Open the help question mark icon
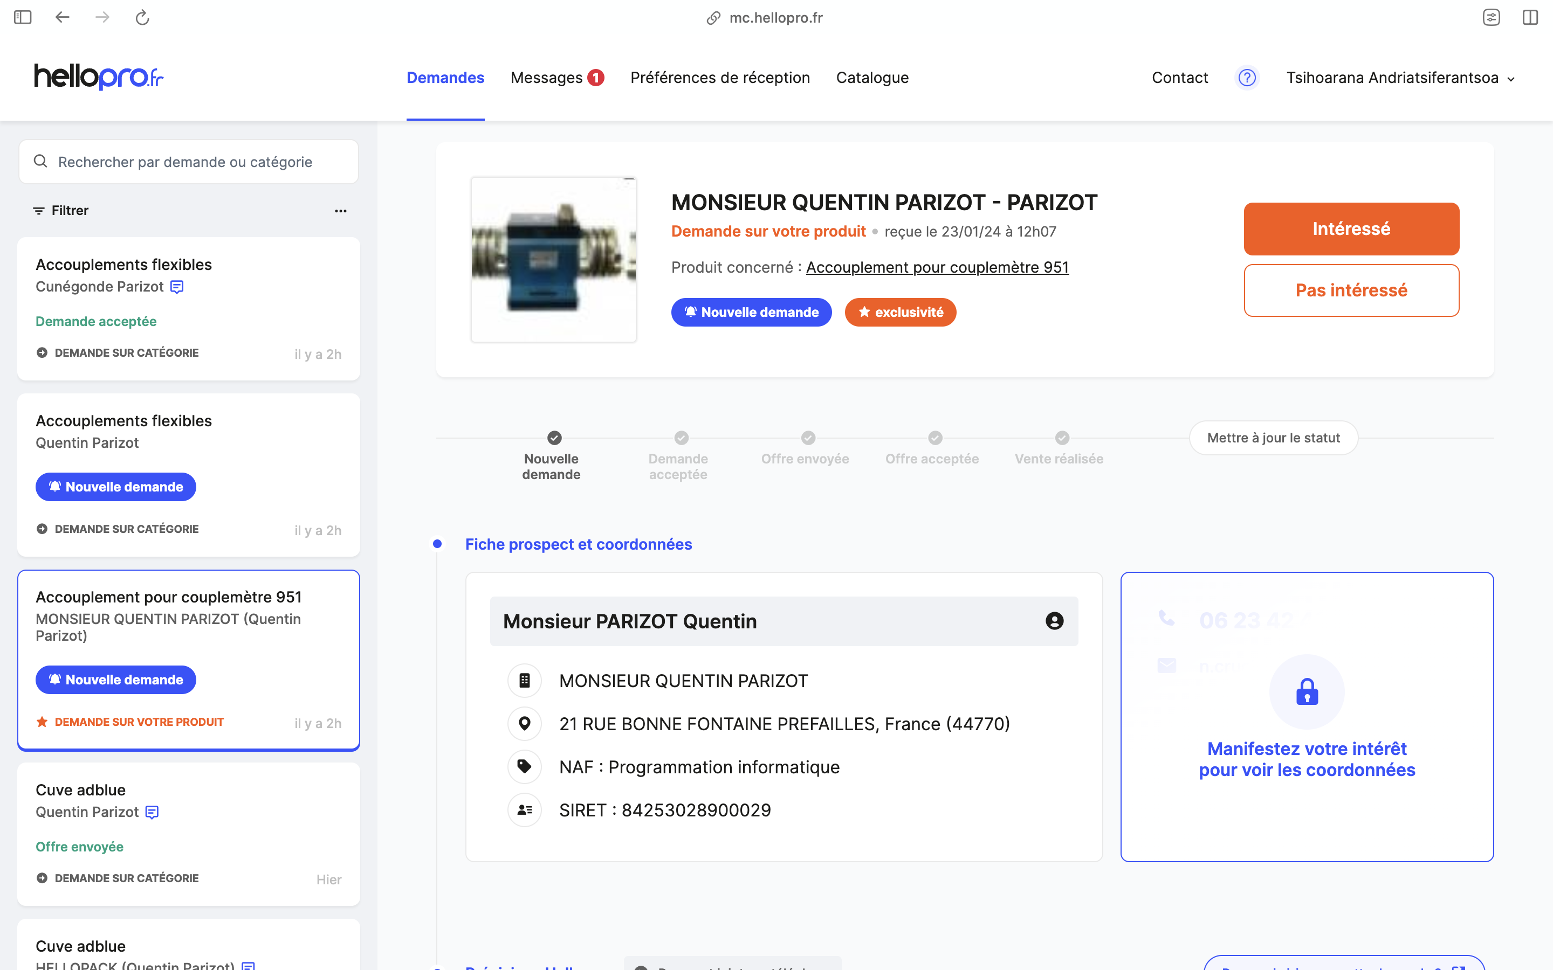The width and height of the screenshot is (1553, 970). tap(1247, 78)
